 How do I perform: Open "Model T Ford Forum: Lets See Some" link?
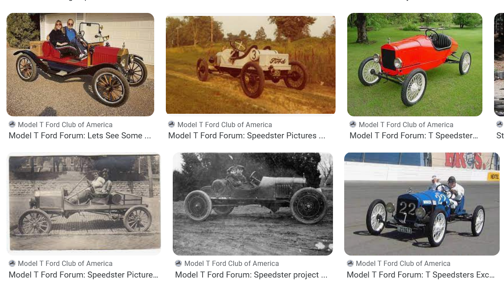pos(80,136)
